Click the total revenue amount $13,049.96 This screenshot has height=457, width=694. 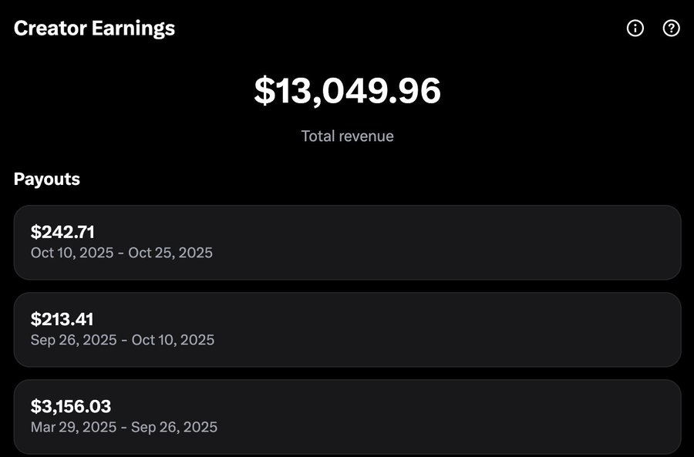pyautogui.click(x=347, y=91)
